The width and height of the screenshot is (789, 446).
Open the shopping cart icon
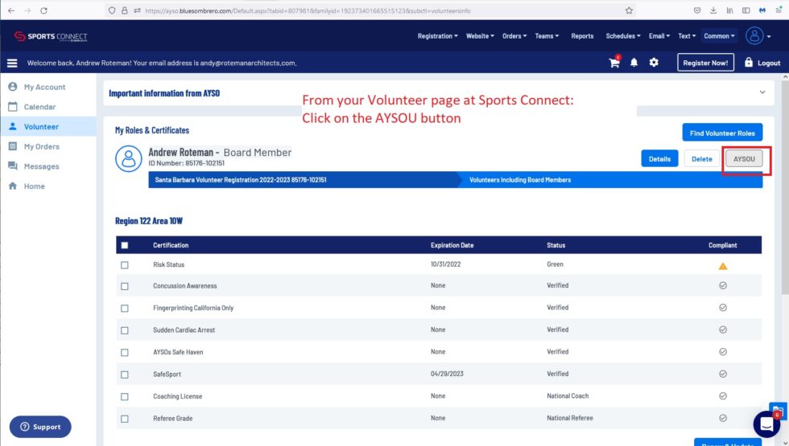tap(614, 63)
